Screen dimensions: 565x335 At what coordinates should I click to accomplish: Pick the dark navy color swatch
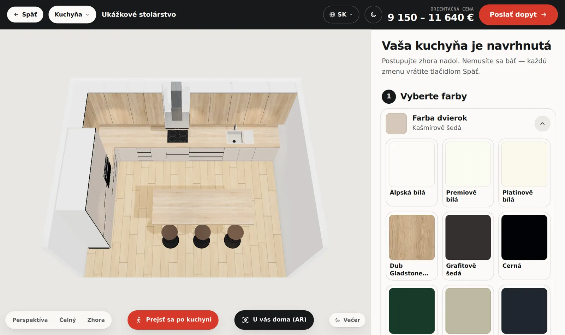point(524,311)
